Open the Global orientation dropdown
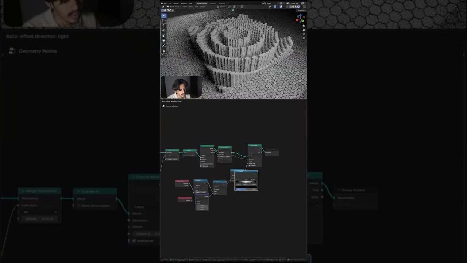Screen dimensions: 467x263 222,7
